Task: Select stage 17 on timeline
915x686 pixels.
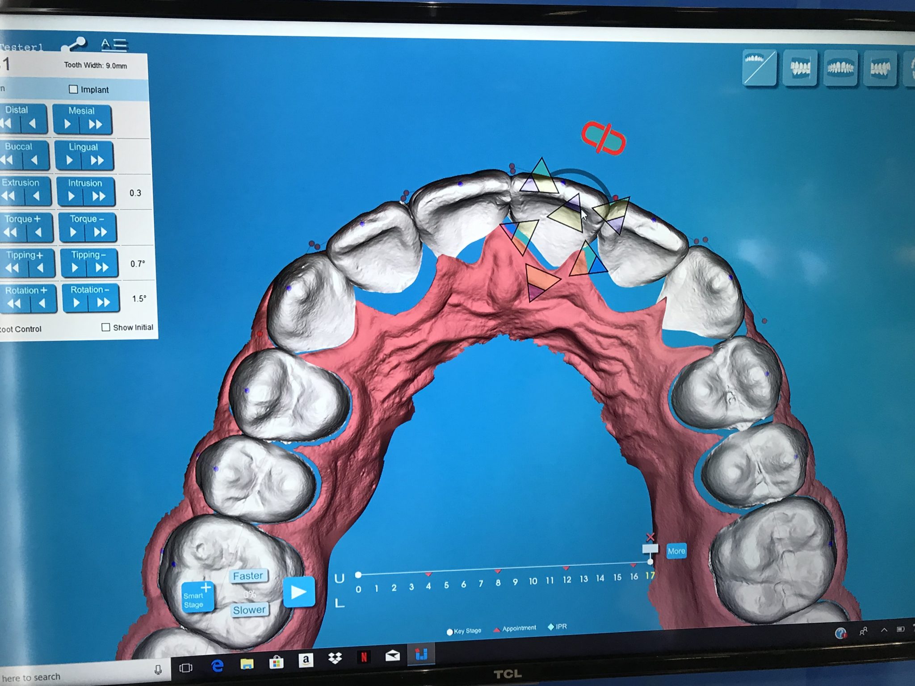Action: [x=650, y=576]
